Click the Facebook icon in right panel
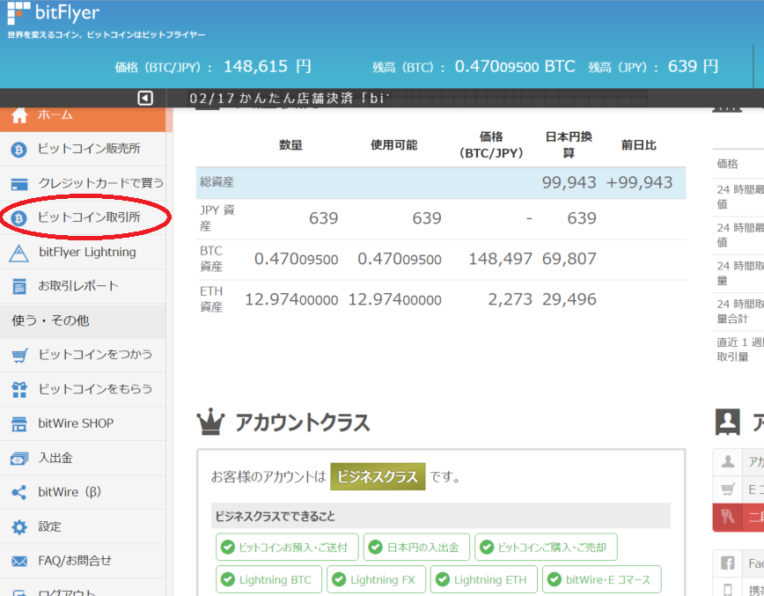The image size is (764, 596). click(x=727, y=563)
